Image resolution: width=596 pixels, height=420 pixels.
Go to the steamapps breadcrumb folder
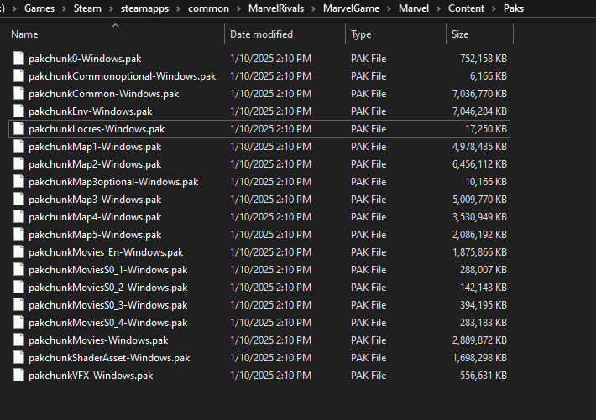tap(144, 8)
